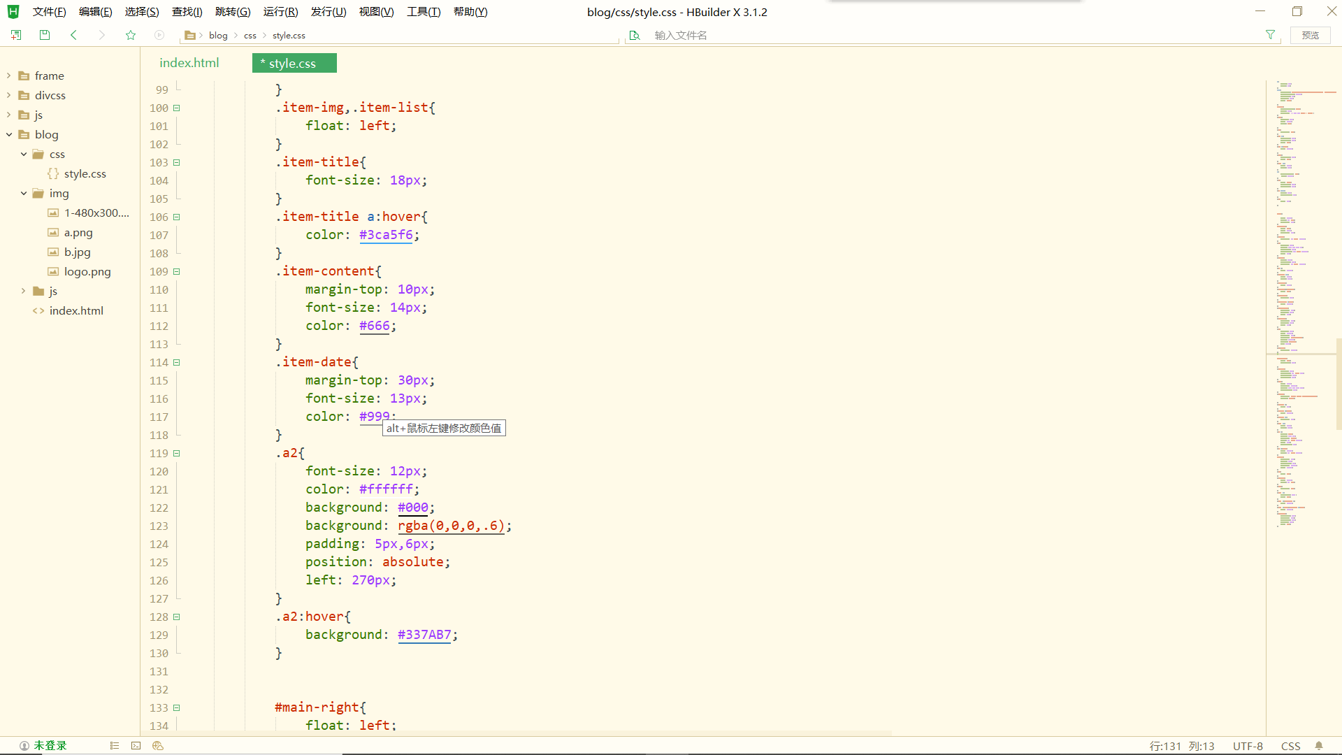Expand the js folder inside blog
Screen dimensions: 1342x755
(23, 291)
